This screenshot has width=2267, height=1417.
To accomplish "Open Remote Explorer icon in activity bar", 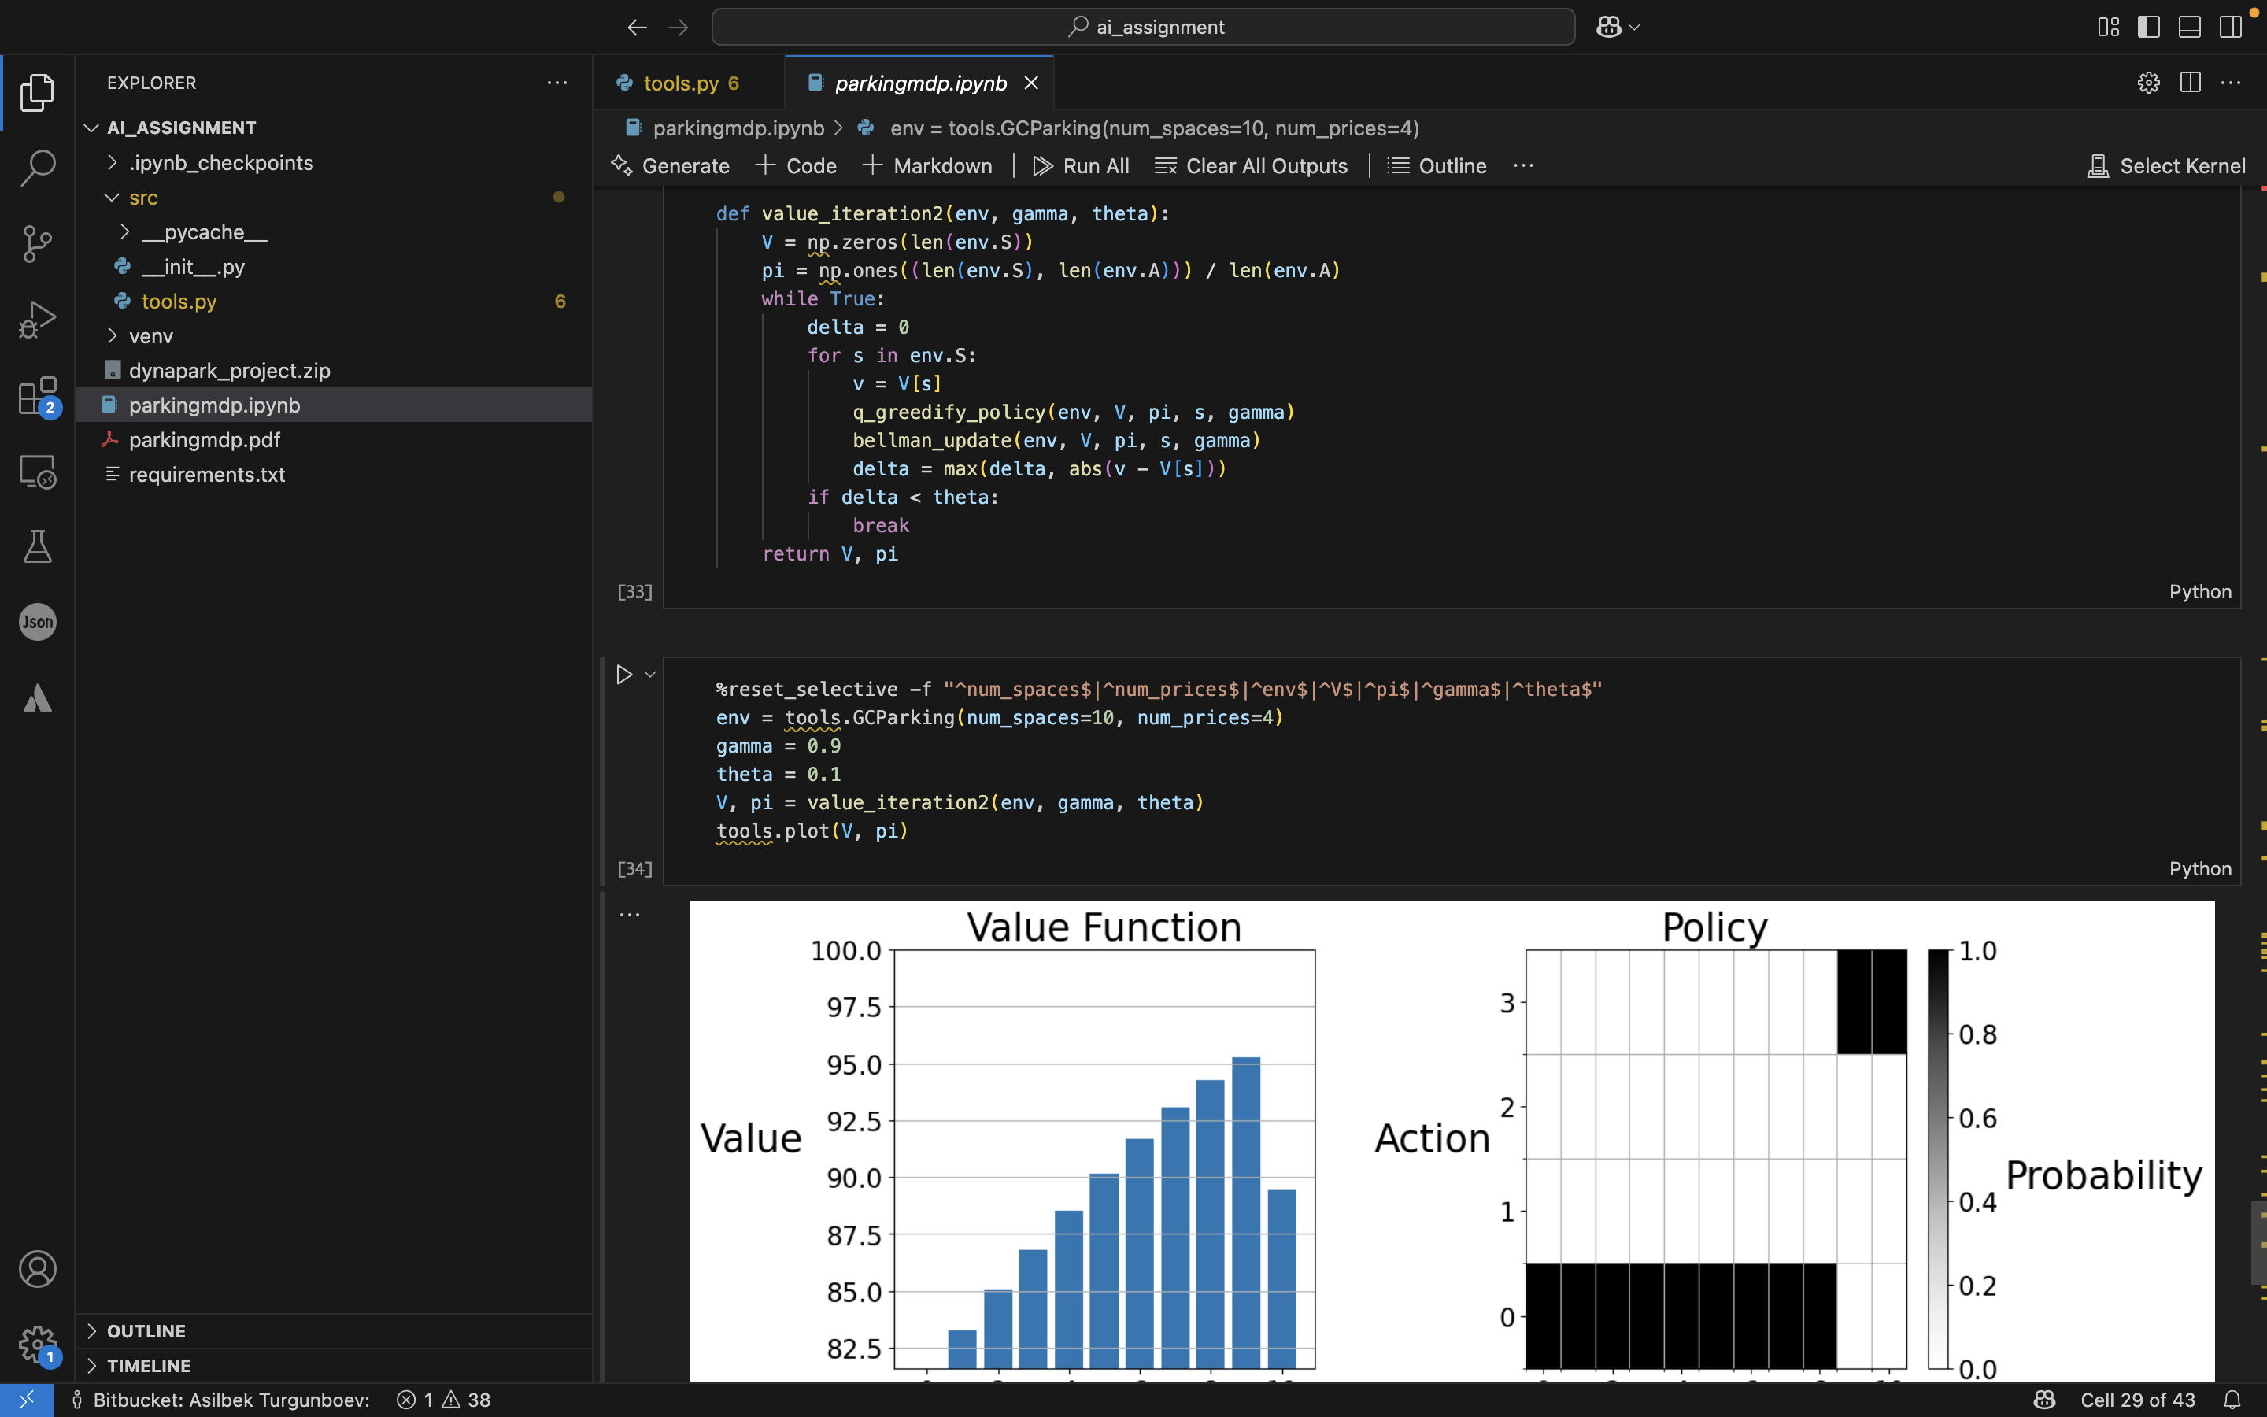I will [38, 472].
